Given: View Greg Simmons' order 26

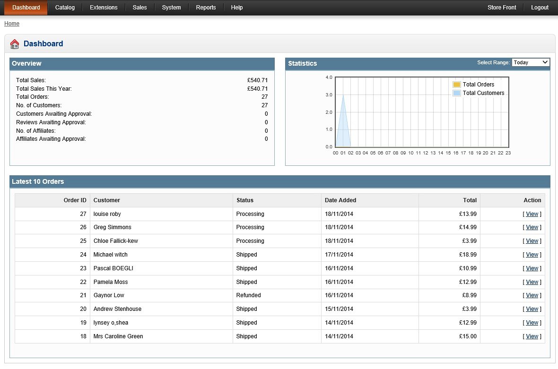Looking at the screenshot, I should (x=532, y=227).
